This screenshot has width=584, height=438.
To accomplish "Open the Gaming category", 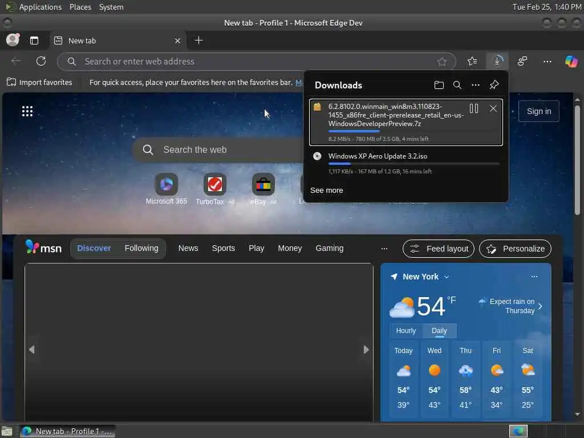I will [330, 248].
